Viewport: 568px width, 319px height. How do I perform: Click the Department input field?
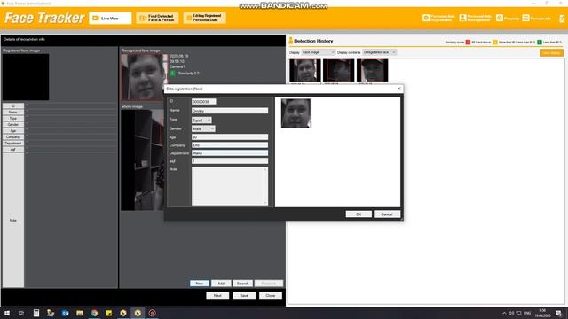point(230,153)
